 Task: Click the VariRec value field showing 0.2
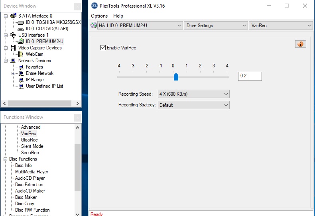(x=250, y=76)
